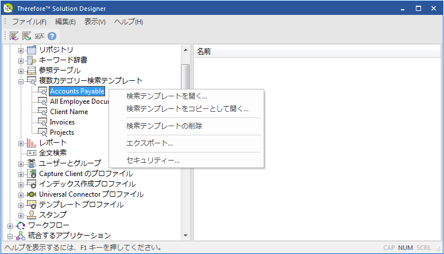Expand the 参照テーブル tree node

coord(21,71)
